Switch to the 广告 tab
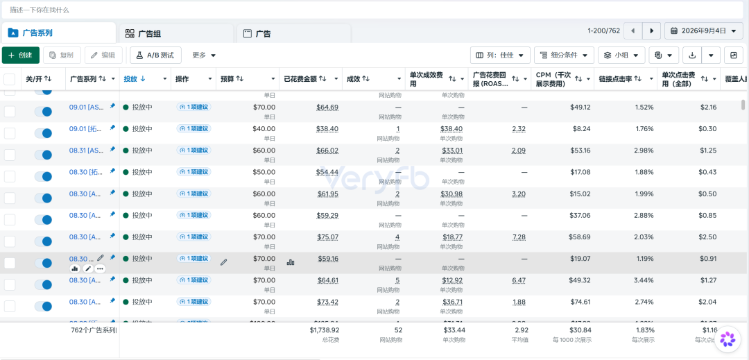This screenshot has height=360, width=749. point(294,34)
